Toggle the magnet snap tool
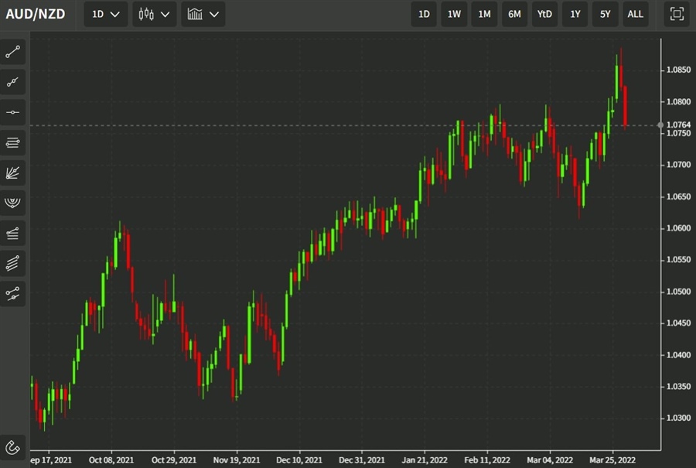Viewport: 696px width, 468px height. click(12, 447)
